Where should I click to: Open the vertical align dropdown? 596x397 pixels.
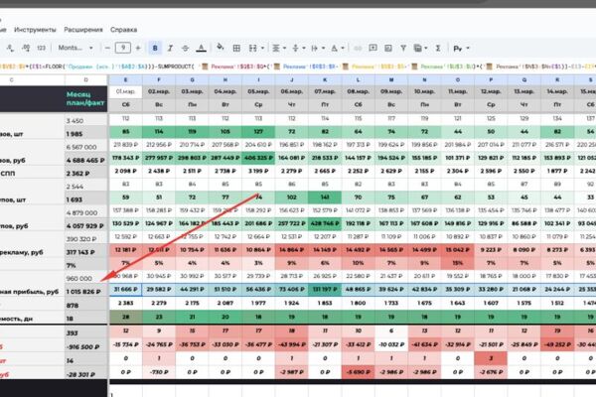(299, 48)
